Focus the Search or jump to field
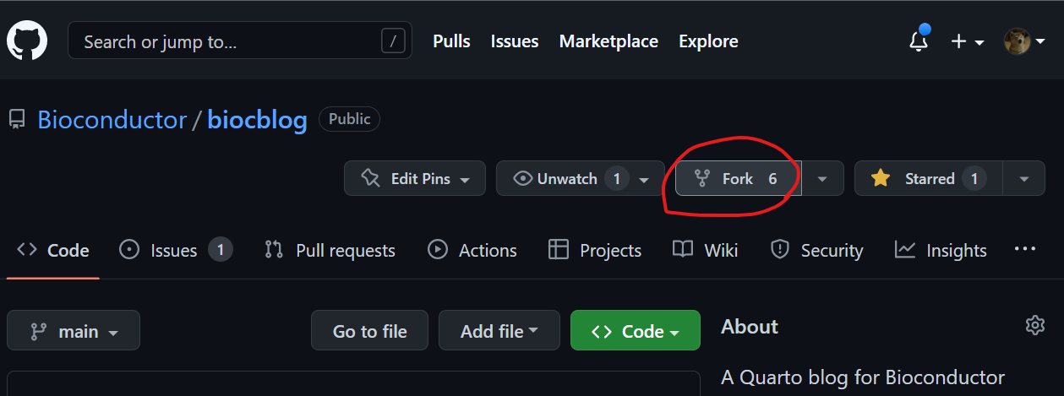 coord(228,41)
